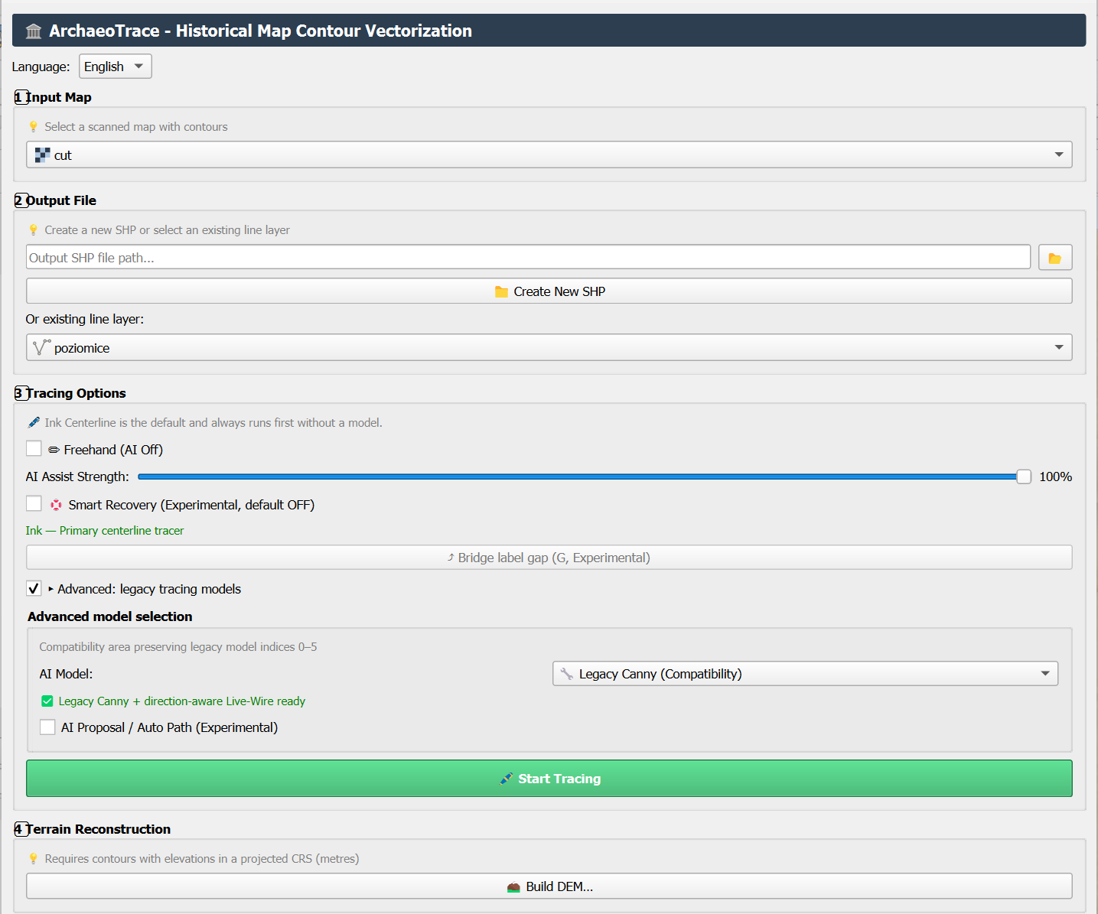Toggle Smart Recovery experimental checkbox

tap(34, 504)
